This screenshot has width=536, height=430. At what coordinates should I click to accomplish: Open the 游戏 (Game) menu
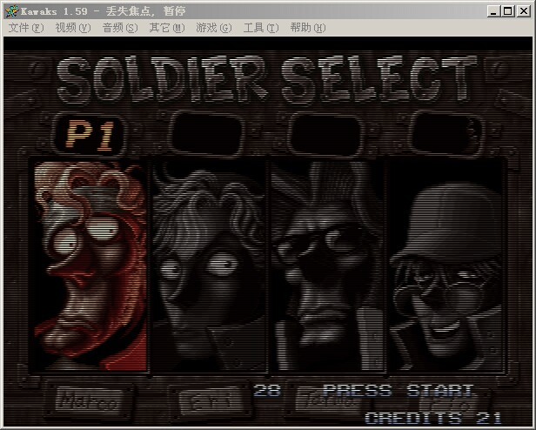point(213,28)
